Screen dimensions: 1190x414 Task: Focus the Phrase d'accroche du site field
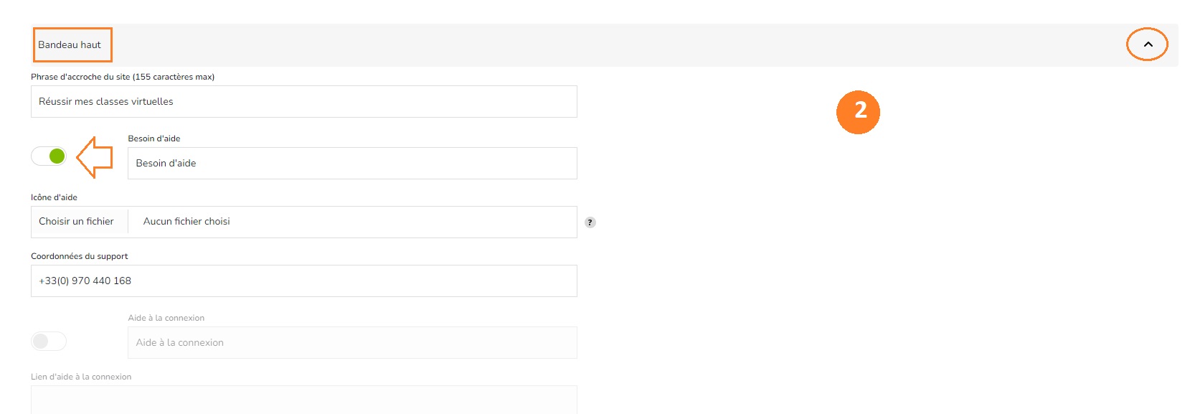click(304, 102)
